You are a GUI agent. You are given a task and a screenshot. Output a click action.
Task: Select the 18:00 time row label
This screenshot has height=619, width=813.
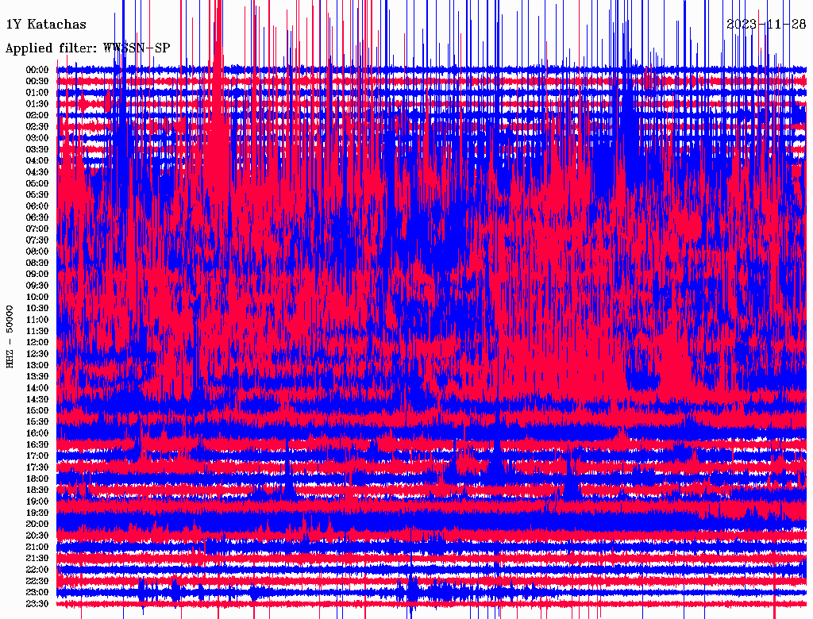pos(37,479)
